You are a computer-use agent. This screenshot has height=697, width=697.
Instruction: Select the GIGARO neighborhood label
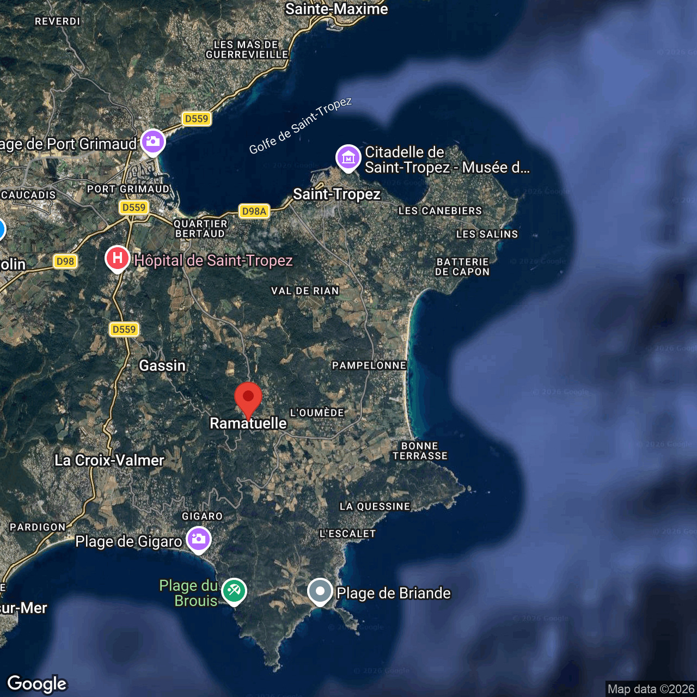tap(202, 516)
